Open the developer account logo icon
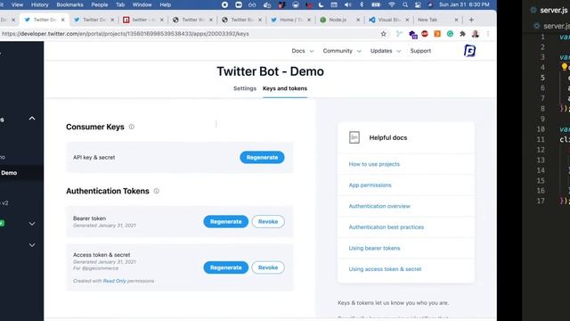The image size is (570, 321). click(469, 51)
